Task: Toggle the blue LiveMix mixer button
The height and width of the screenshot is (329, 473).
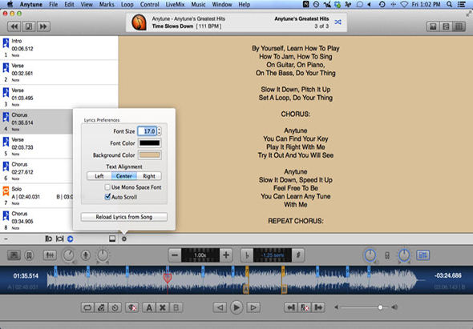Action: click(x=423, y=255)
